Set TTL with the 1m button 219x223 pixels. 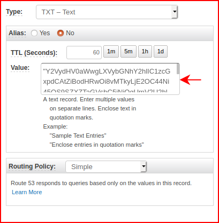point(111,52)
